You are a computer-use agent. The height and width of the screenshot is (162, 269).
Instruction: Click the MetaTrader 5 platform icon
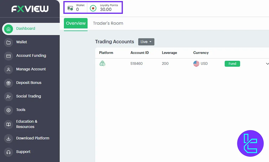point(102,63)
